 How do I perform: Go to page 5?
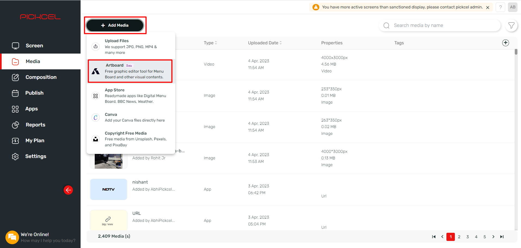pyautogui.click(x=485, y=237)
